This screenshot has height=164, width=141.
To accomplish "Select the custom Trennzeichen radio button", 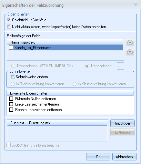I will [x=87, y=66].
